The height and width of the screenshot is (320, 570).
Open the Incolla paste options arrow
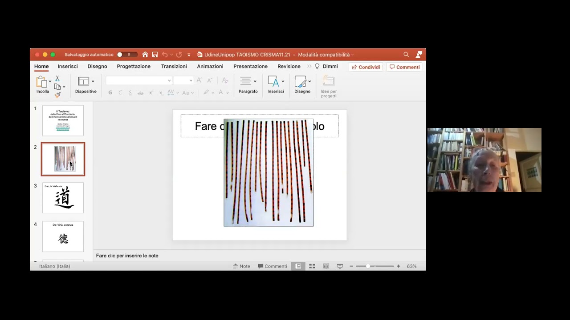pyautogui.click(x=50, y=82)
